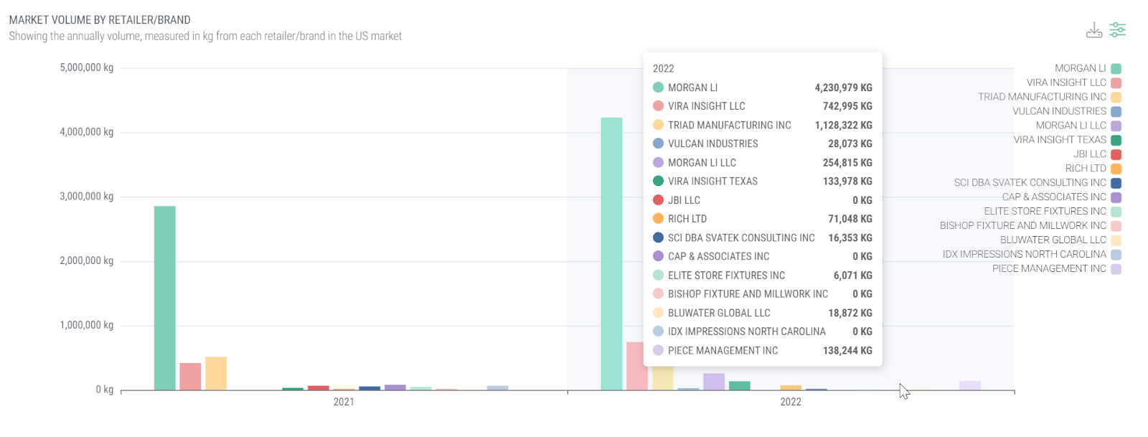
Task: Click MARKET VOLUME BY RETAILER/BRAND title
Action: pyautogui.click(x=100, y=20)
